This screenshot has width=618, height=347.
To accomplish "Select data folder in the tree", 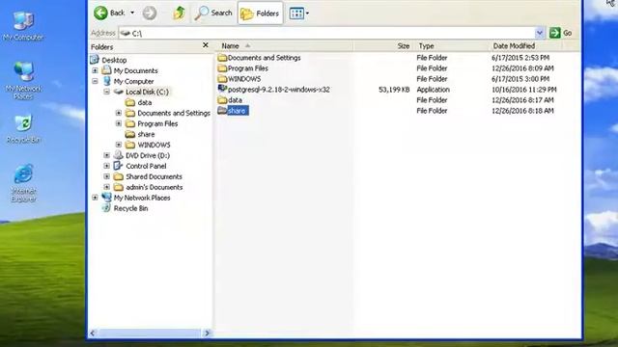I will 139,103.
